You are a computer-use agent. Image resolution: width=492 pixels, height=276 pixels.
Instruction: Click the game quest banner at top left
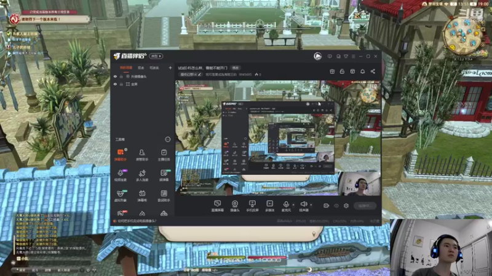click(49, 19)
